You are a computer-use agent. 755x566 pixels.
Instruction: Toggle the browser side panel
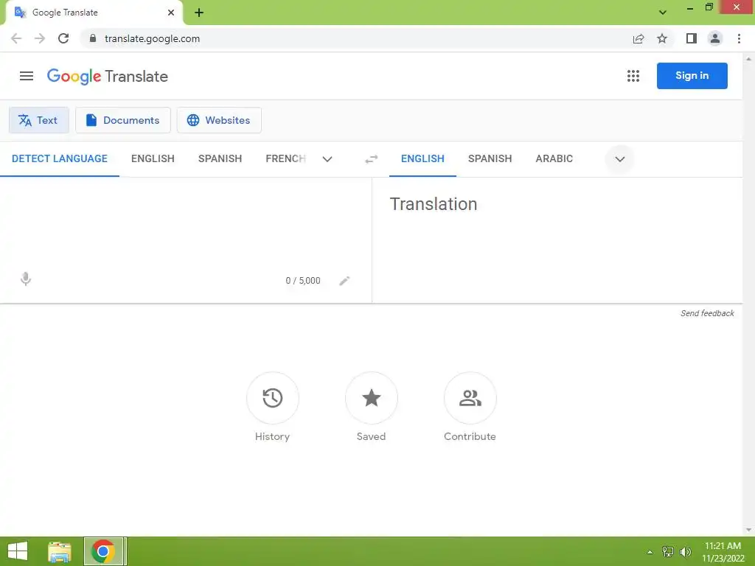[692, 38]
